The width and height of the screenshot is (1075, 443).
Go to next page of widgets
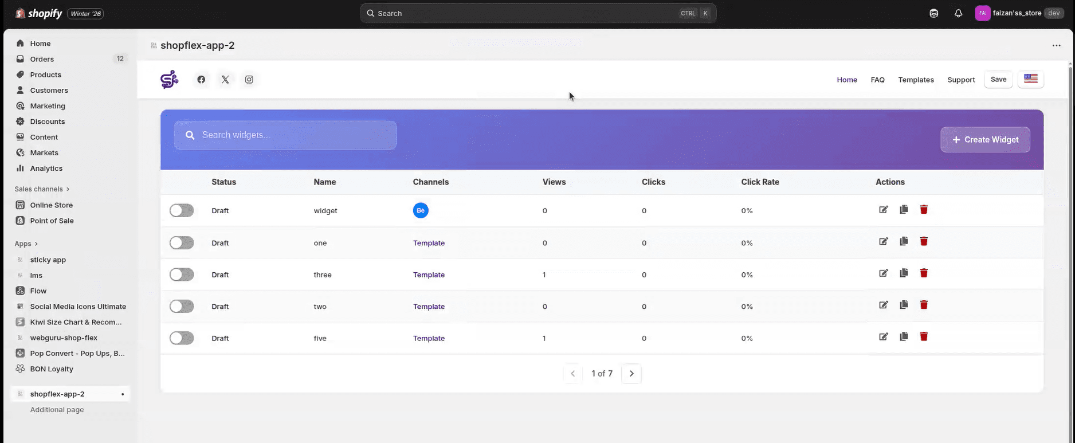pyautogui.click(x=631, y=374)
